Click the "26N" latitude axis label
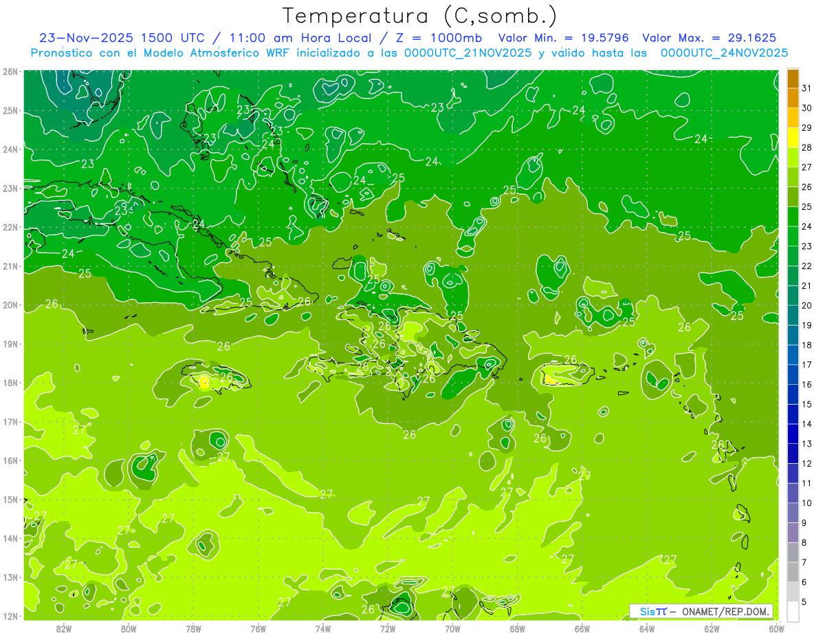This screenshot has width=825, height=638. pos(10,72)
